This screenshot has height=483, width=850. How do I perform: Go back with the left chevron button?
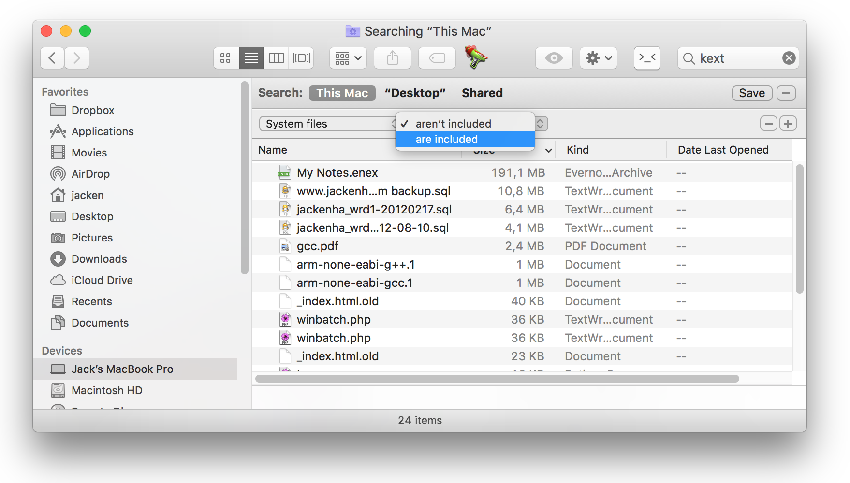coord(52,58)
